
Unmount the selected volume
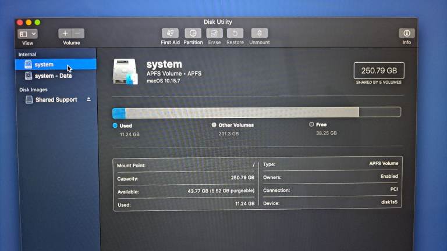point(259,34)
